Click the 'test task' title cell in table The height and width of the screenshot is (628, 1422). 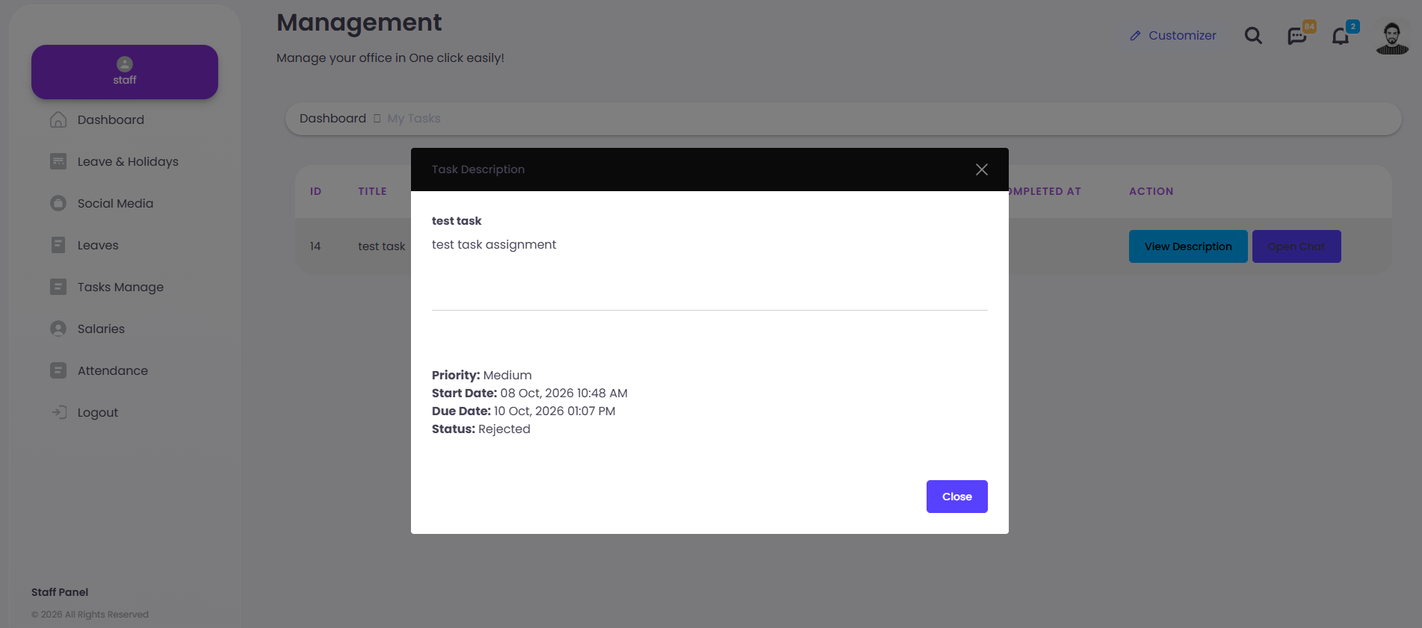click(381, 246)
